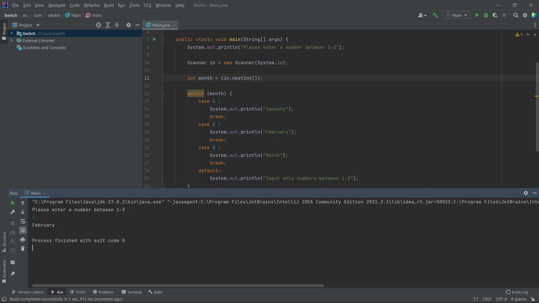This screenshot has height=303, width=539.
Task: Toggle the Bookmarks tool window stripe
Action: (4, 272)
